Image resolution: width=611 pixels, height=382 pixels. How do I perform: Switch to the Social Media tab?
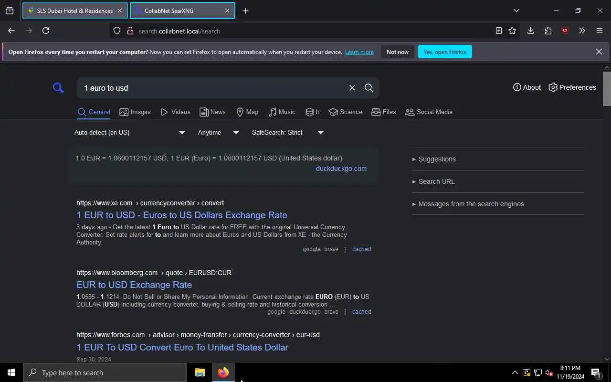[429, 112]
